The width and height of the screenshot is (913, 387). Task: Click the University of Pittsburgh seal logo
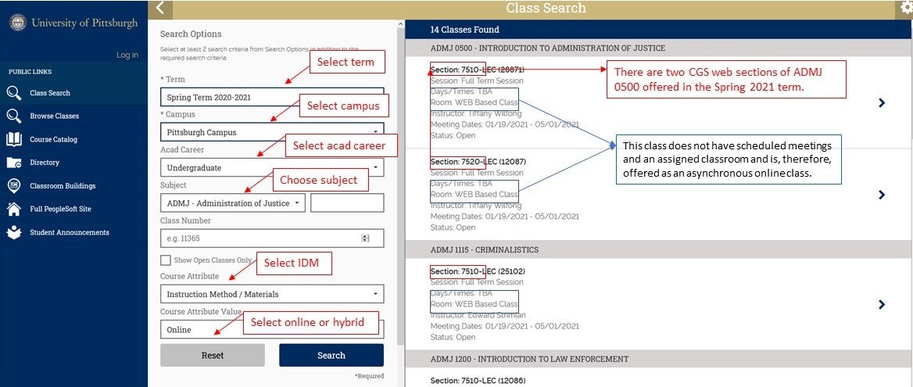pos(18,23)
